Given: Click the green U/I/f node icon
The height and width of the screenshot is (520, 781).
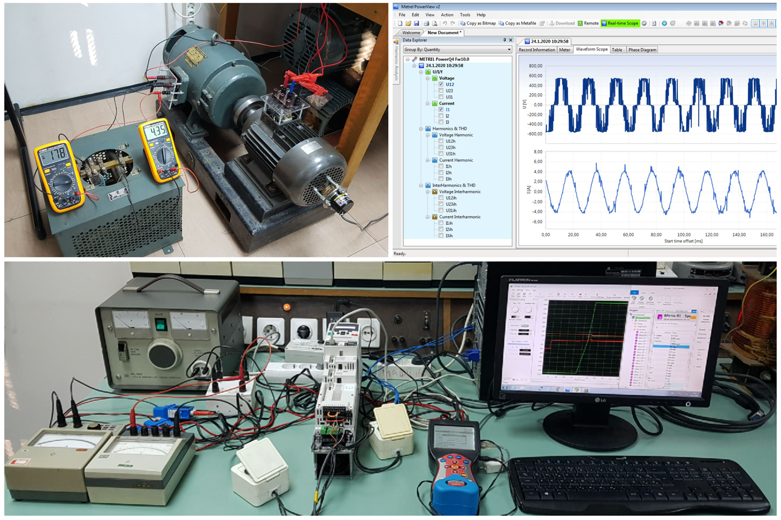Looking at the screenshot, I should click(x=428, y=72).
